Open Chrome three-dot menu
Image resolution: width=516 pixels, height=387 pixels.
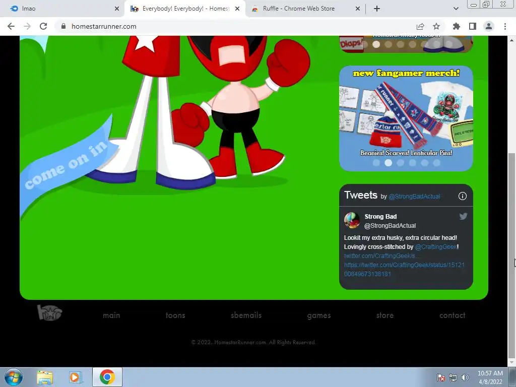(x=505, y=26)
